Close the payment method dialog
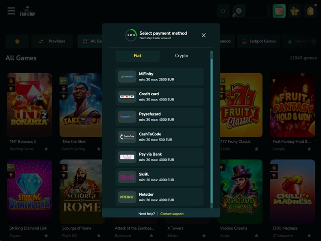This screenshot has width=321, height=241. (x=203, y=35)
